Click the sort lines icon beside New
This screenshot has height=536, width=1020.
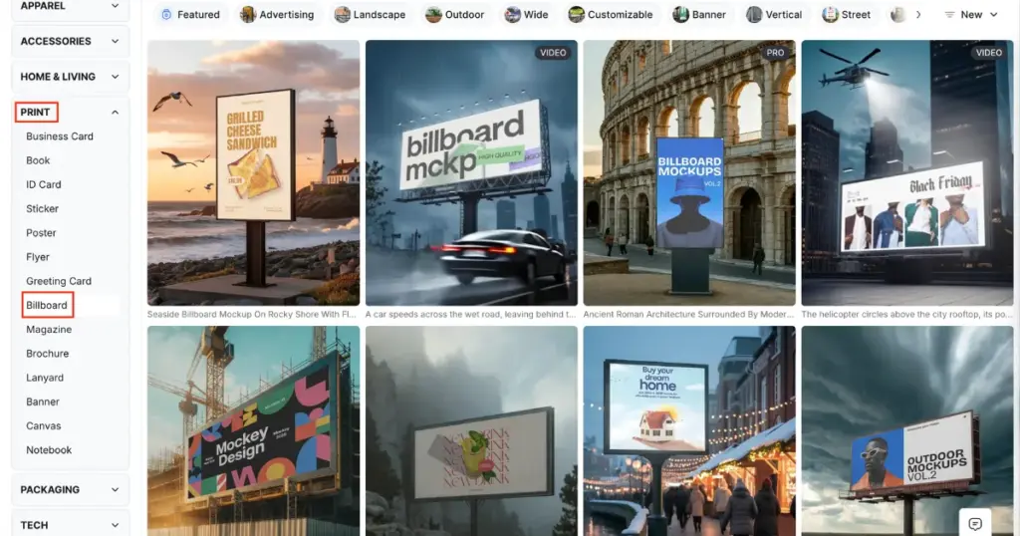pos(949,14)
